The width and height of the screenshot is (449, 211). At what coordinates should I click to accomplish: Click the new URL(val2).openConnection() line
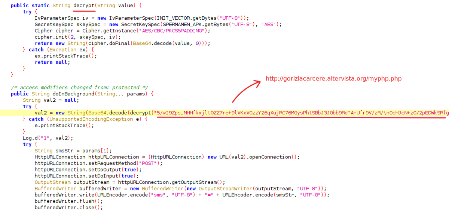tap(167, 157)
